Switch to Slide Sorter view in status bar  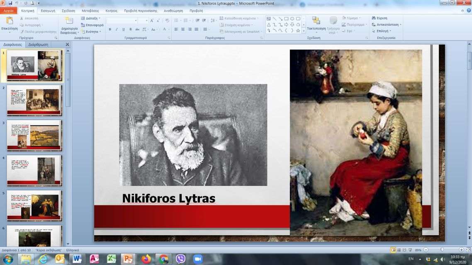(399, 250)
